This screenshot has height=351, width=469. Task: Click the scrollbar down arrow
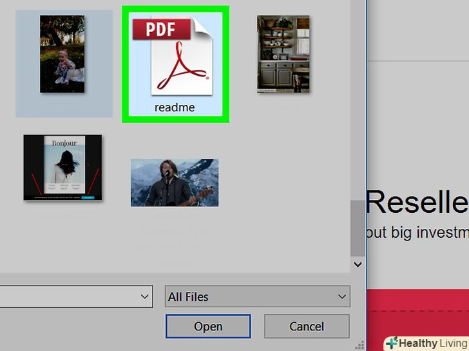pyautogui.click(x=358, y=264)
